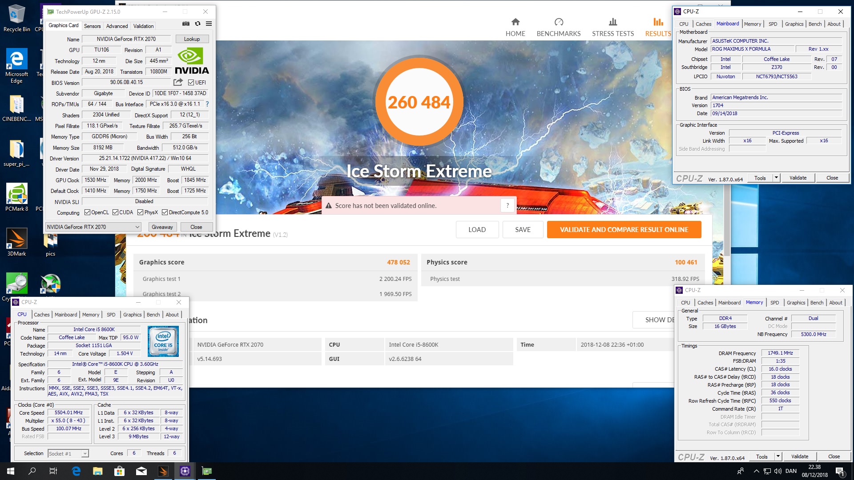Toggle the PhysX checkbox

(x=140, y=212)
